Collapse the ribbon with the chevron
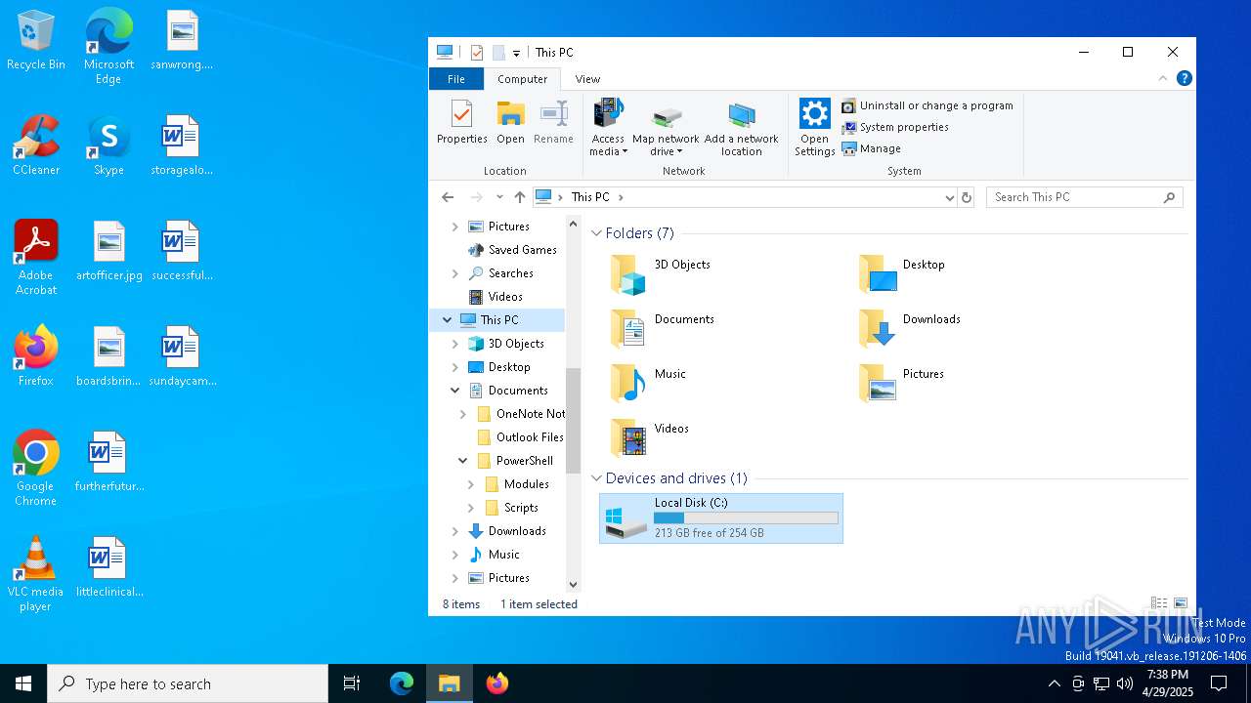 coord(1163,79)
